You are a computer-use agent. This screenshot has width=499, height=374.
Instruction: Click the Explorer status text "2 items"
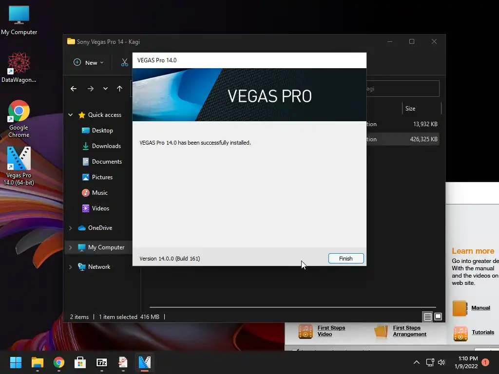point(79,317)
